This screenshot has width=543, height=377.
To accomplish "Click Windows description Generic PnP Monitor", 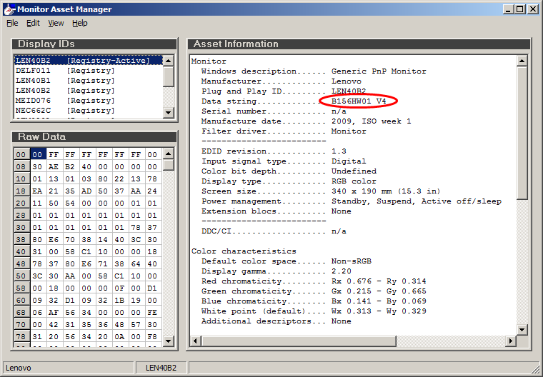I will click(x=379, y=71).
